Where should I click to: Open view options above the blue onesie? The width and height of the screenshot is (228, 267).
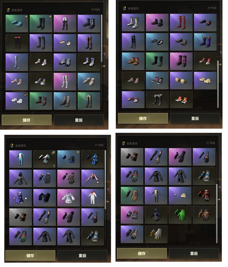tap(18, 146)
